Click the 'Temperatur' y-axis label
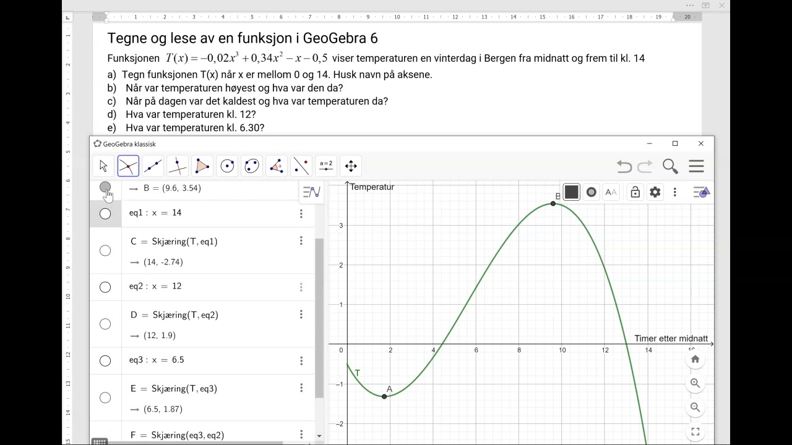The image size is (792, 445). pos(372,187)
